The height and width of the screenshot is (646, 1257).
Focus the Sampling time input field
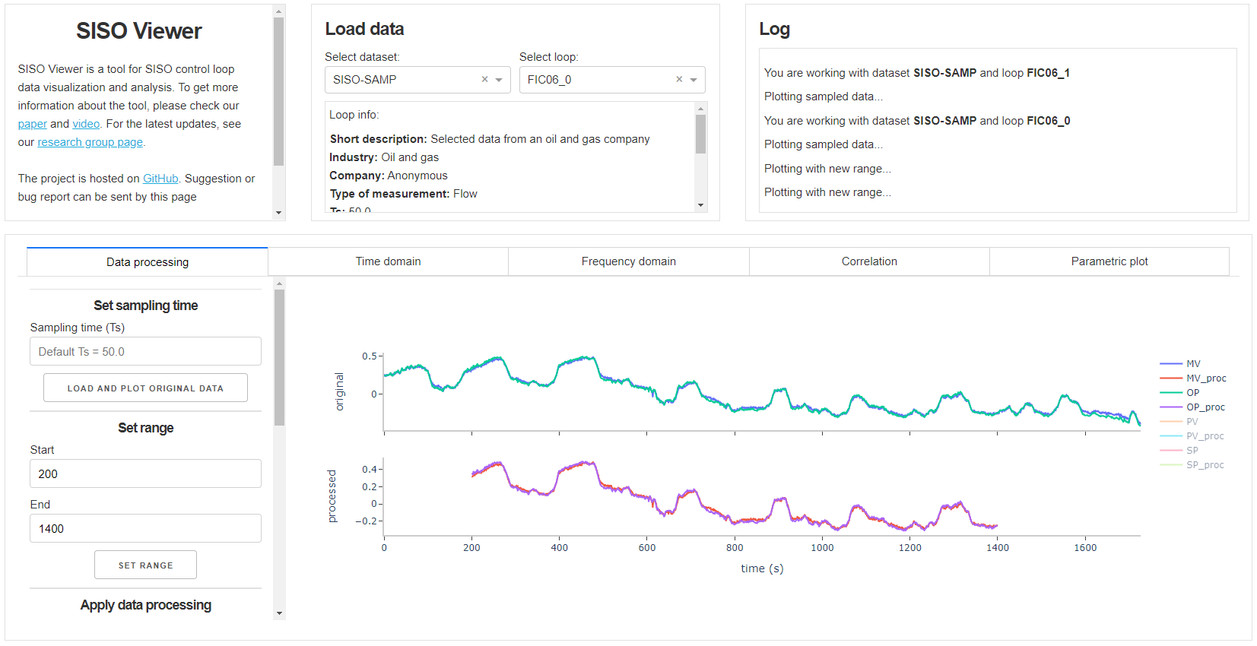(145, 351)
